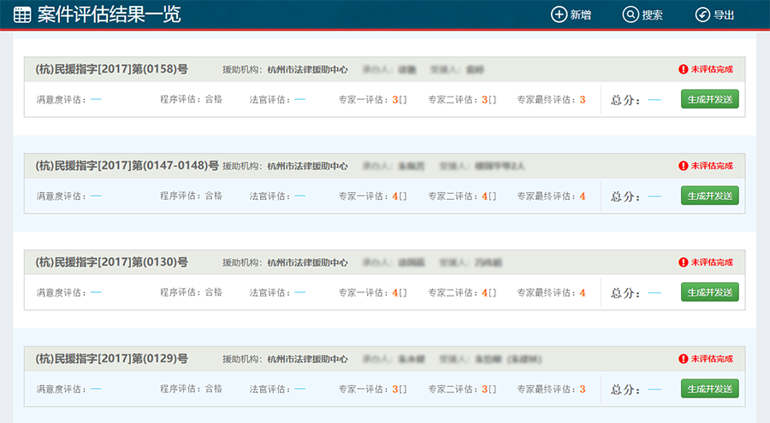Click 专家最终评估 score 3 for case 0129
Screen dimensions: 770x423
(583, 389)
